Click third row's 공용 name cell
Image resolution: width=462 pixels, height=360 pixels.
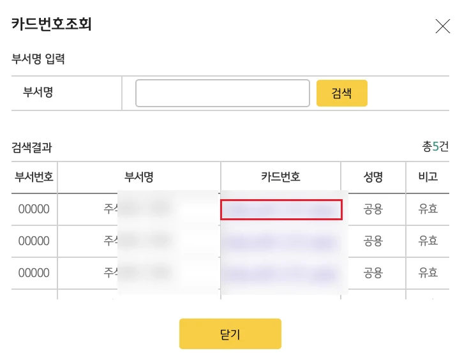[373, 273]
